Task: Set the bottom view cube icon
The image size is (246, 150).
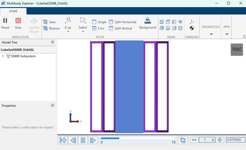Action: click(x=168, y=28)
